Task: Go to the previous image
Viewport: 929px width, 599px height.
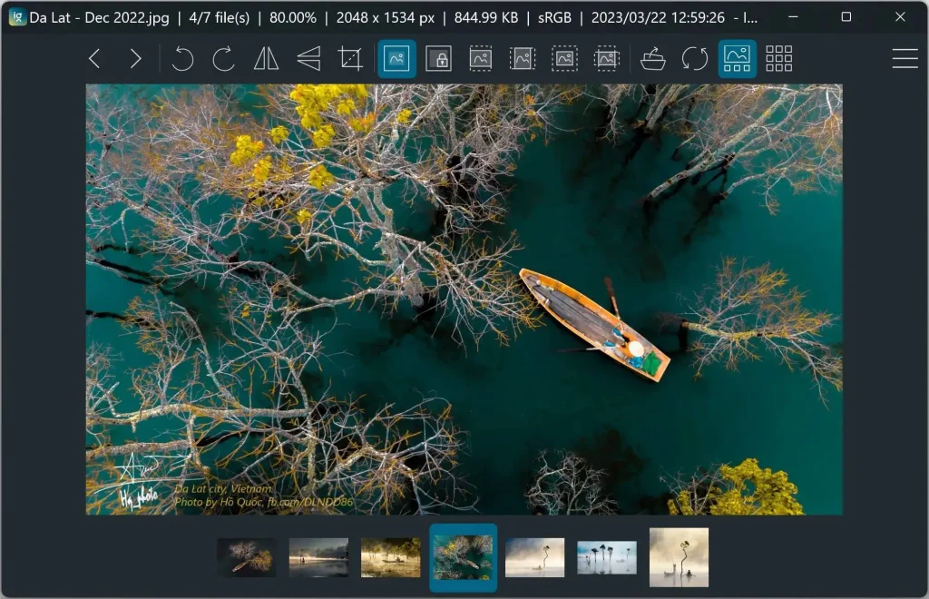Action: [94, 59]
